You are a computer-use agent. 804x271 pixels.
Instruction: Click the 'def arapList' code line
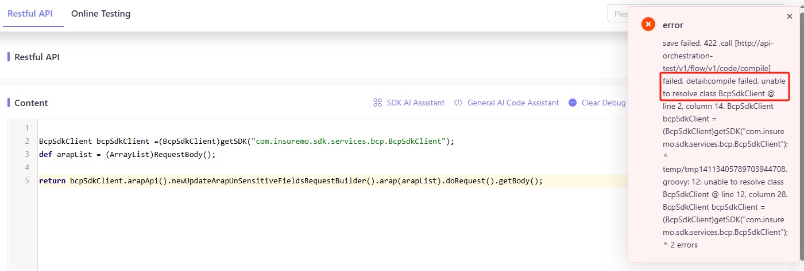(x=127, y=154)
